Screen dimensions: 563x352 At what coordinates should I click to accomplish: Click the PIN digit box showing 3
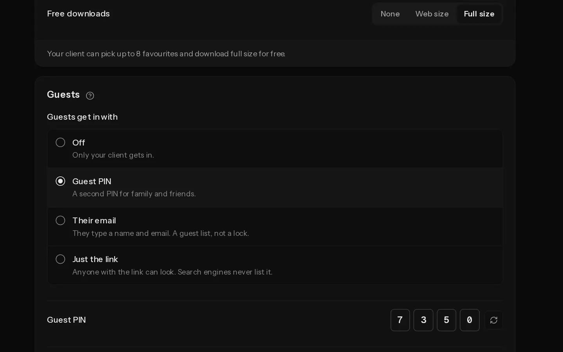pyautogui.click(x=423, y=320)
